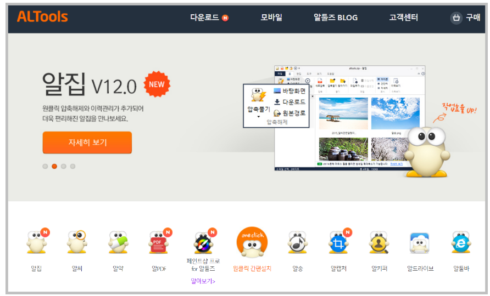The image size is (490, 296).
Task: Click the 구매 shopping basket icon
Action: coord(456,18)
